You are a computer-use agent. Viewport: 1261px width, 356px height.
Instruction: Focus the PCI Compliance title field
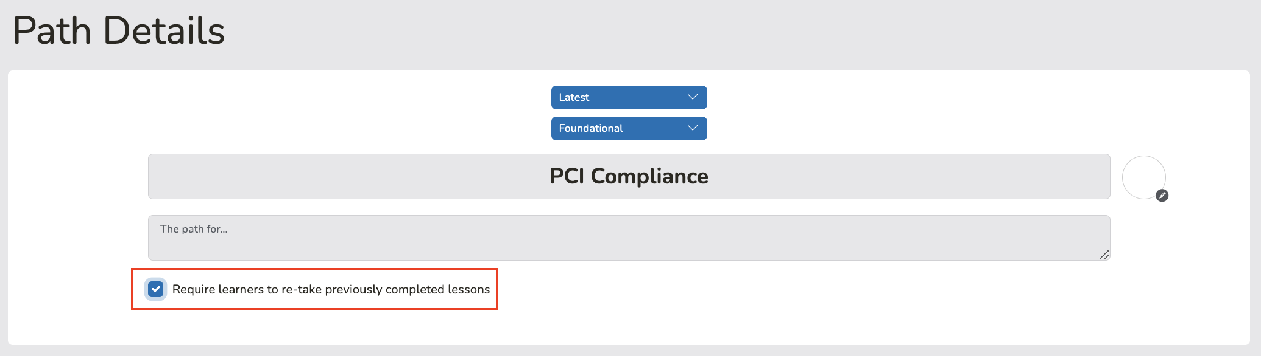(x=629, y=176)
